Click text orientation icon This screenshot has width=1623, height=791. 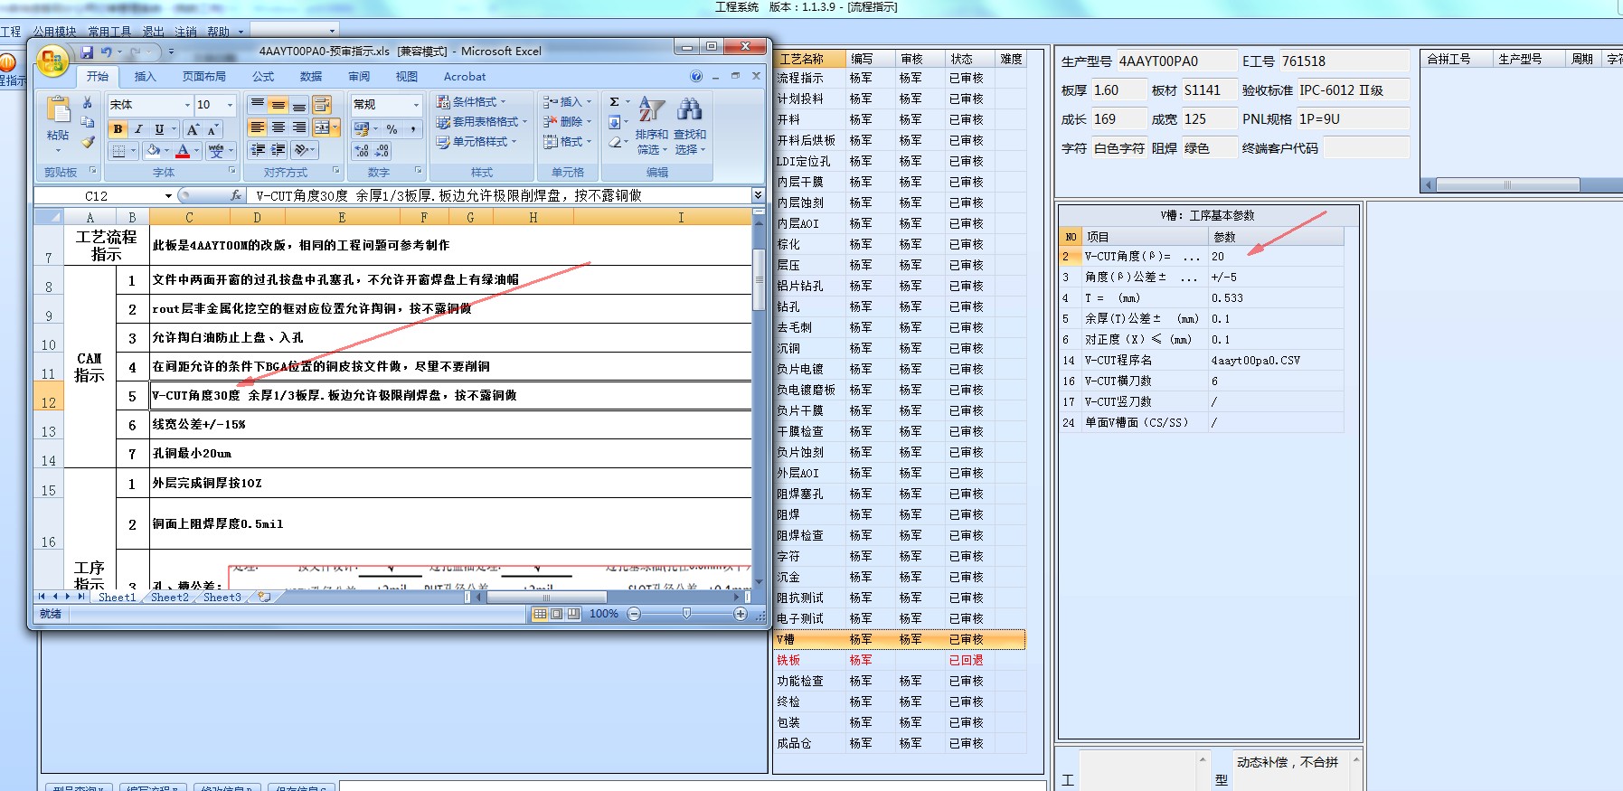point(302,149)
